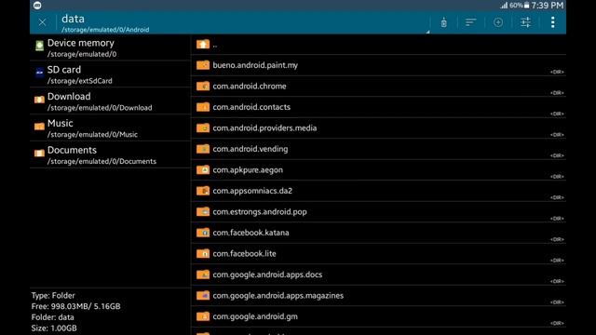
Task: Close the data folder view with X
Action: click(x=42, y=22)
